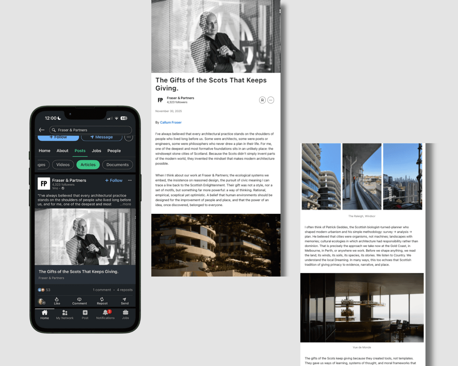Click the Vue de Monde caption

pos(362,347)
